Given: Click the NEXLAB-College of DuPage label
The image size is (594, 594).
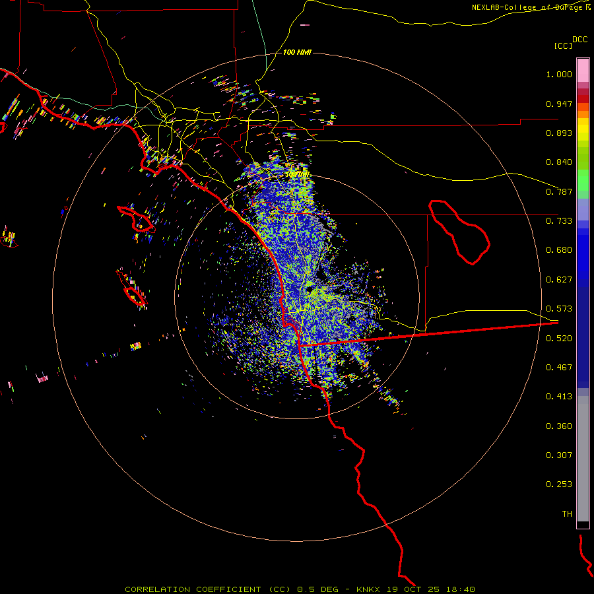Looking at the screenshot, I should pyautogui.click(x=527, y=7).
